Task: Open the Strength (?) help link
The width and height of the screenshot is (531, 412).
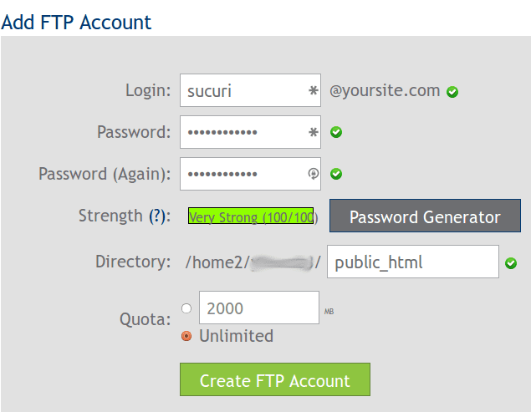Action: point(157,216)
